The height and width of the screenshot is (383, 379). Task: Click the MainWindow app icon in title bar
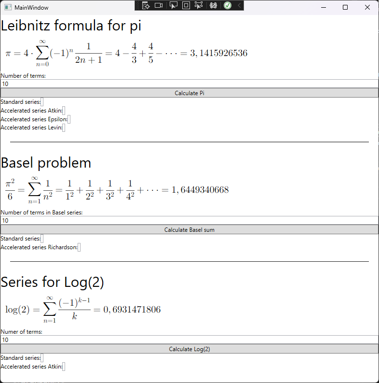point(8,7)
